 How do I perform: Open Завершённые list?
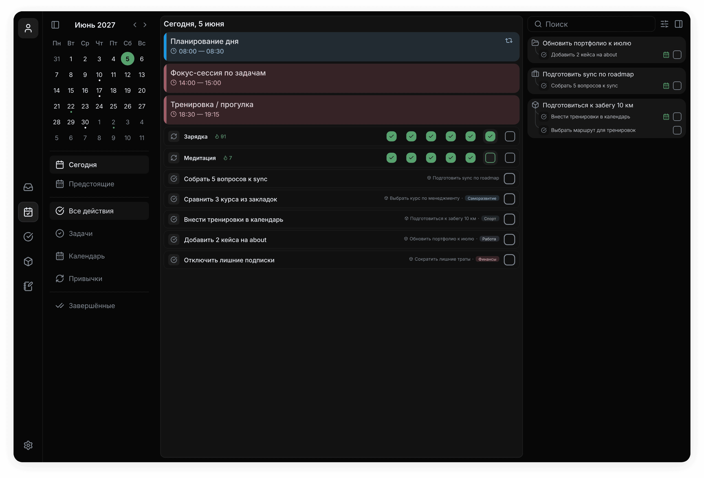pyautogui.click(x=99, y=306)
